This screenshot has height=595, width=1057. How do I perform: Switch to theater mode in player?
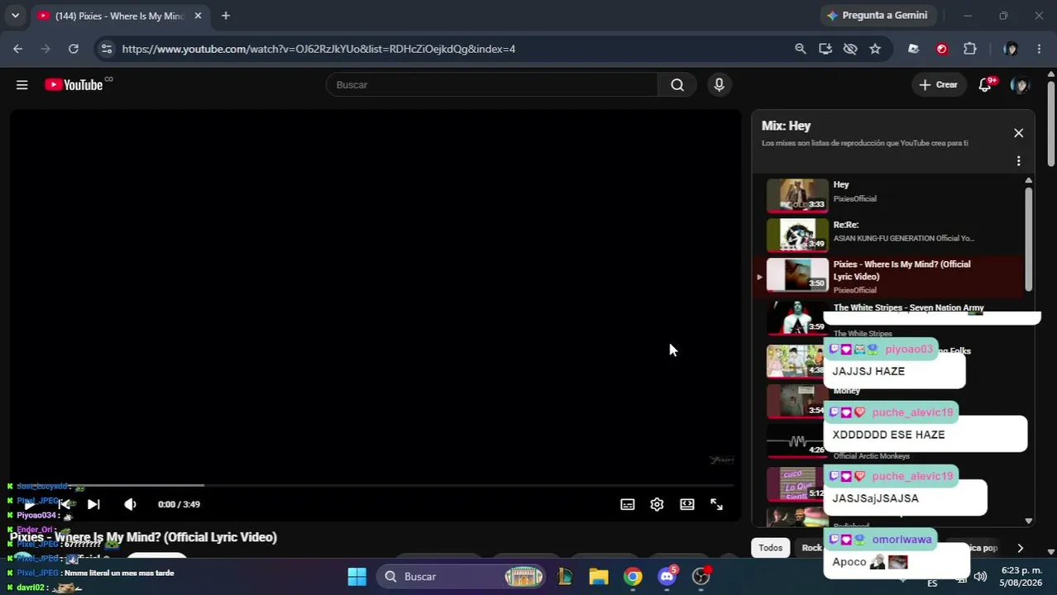(687, 504)
